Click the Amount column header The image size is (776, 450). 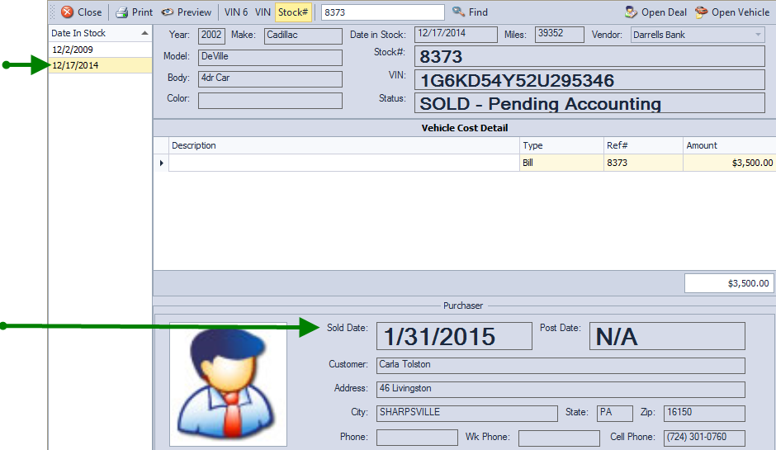pyautogui.click(x=730, y=145)
